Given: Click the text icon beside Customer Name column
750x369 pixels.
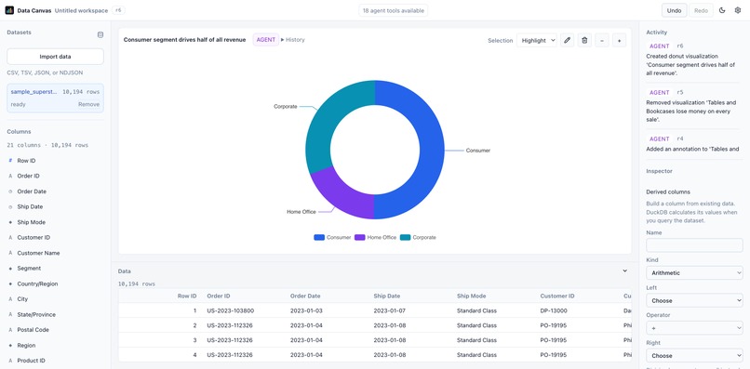Looking at the screenshot, I should click(10, 253).
